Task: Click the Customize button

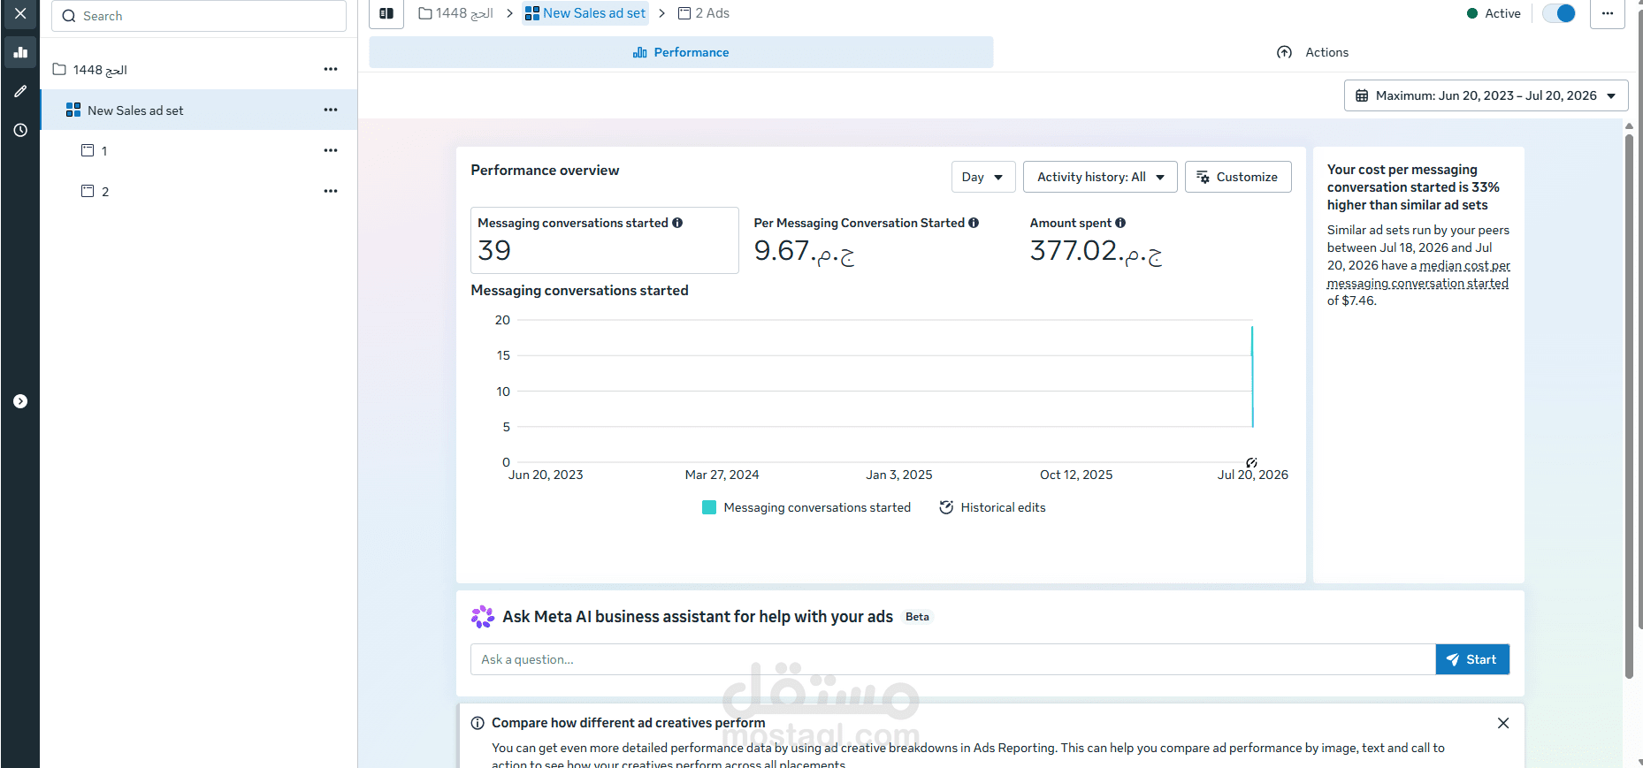Action: (x=1238, y=177)
